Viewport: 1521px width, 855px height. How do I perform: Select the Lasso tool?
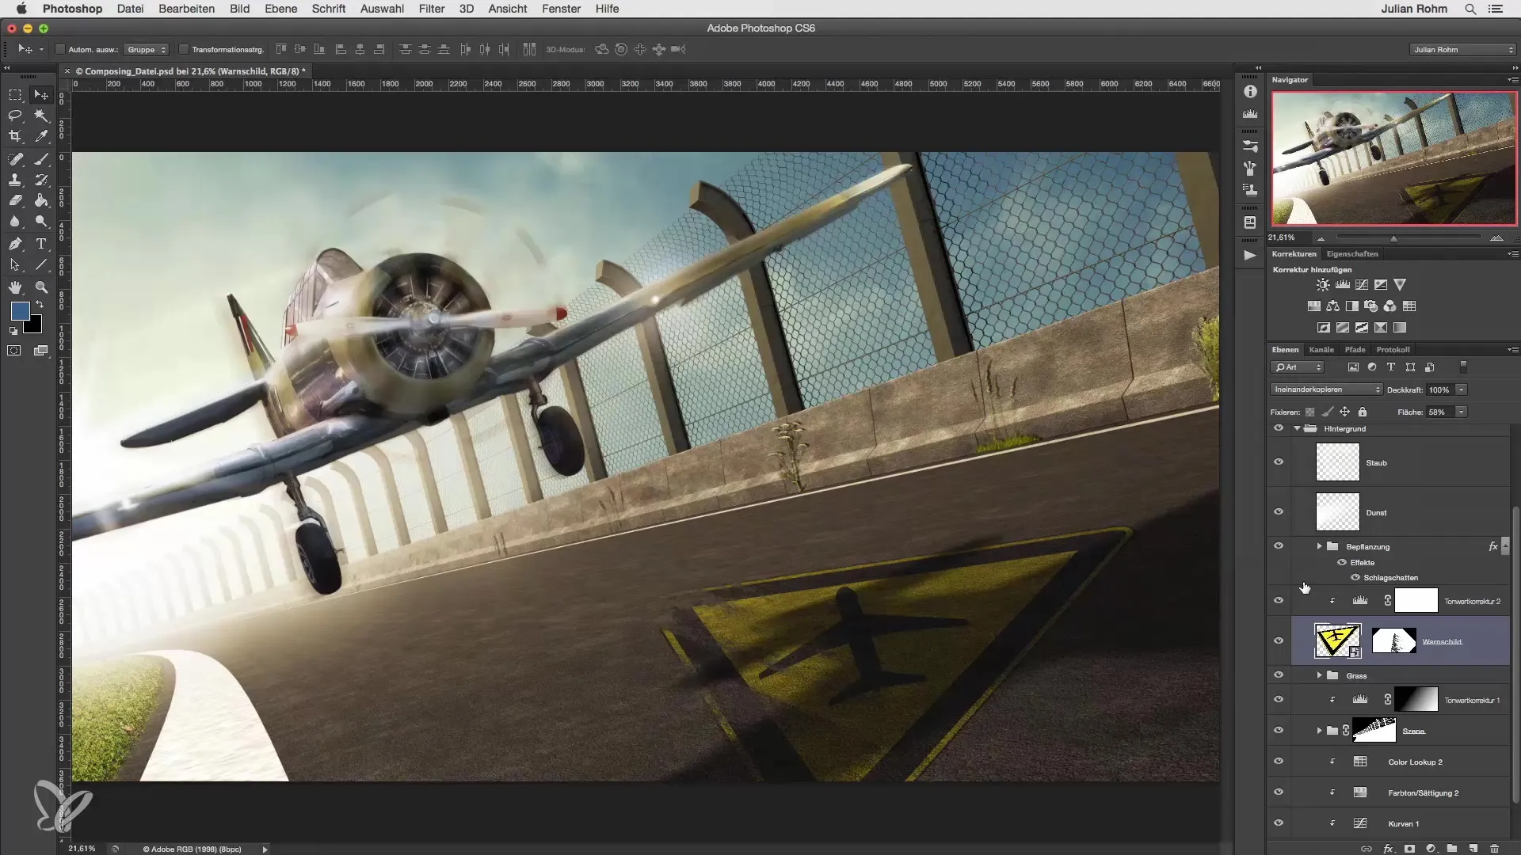(x=15, y=116)
